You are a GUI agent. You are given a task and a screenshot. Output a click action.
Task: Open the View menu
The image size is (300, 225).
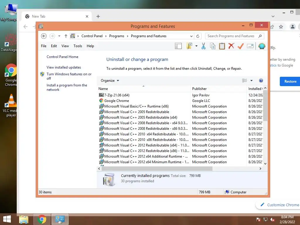tap(65, 46)
